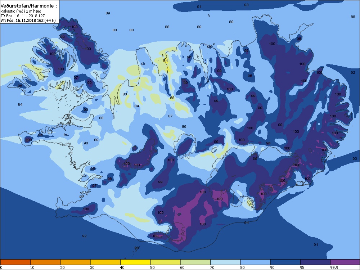
Task: Click the legend tick label "10"
Action: [x=32, y=267]
